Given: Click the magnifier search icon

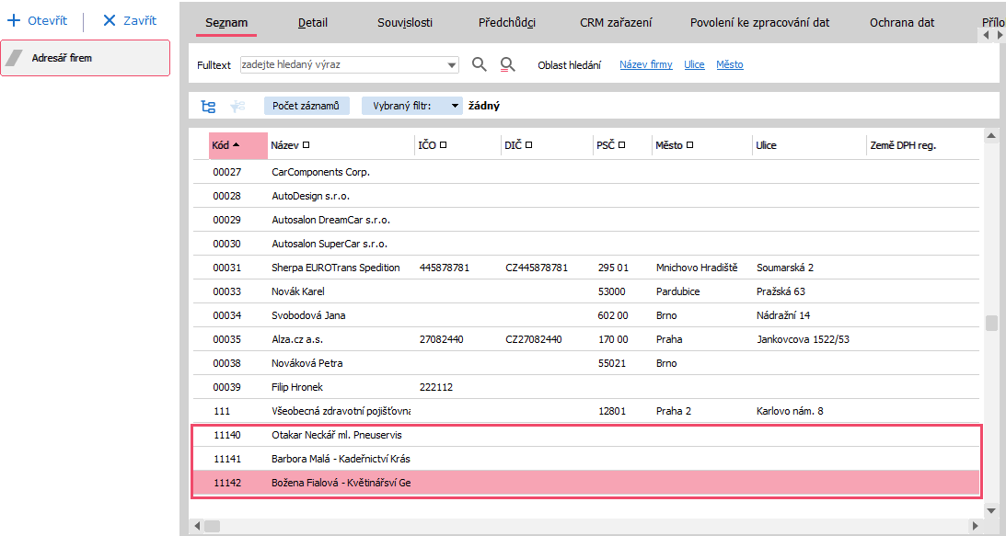Looking at the screenshot, I should point(479,64).
